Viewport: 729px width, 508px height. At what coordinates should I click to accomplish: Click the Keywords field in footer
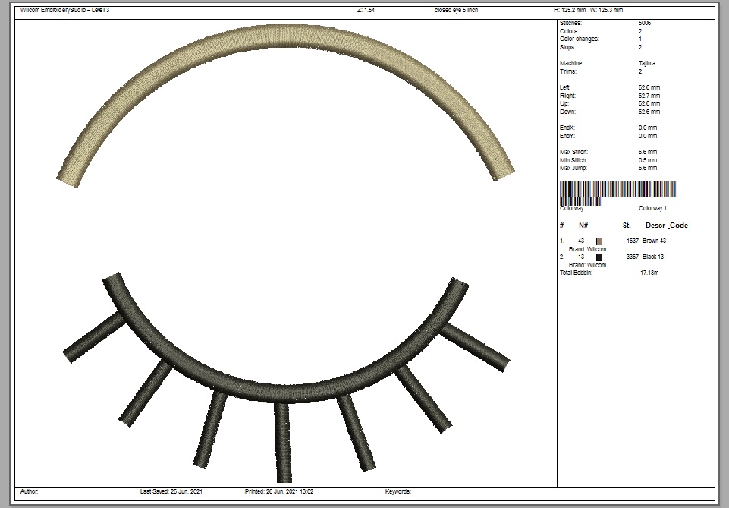point(398,491)
